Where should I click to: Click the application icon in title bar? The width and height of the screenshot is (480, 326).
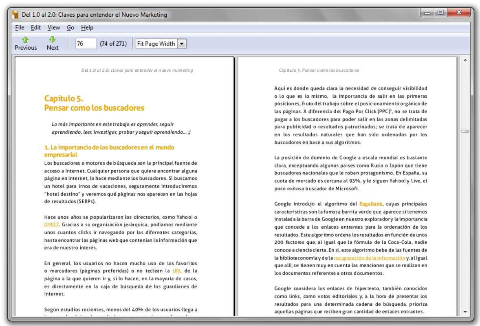point(15,15)
